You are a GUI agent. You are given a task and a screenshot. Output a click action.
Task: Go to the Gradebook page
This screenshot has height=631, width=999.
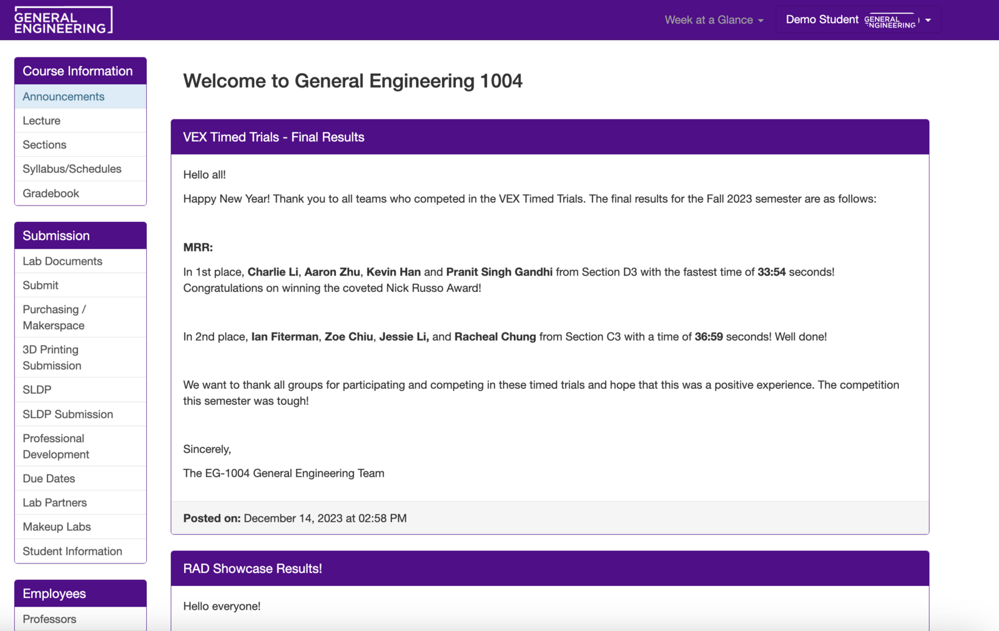51,193
